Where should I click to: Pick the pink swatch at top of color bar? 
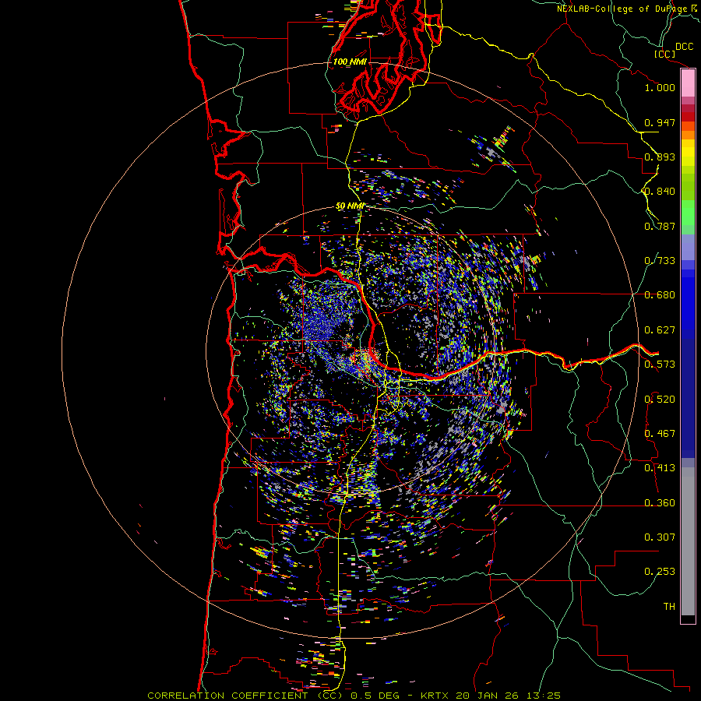tap(688, 83)
